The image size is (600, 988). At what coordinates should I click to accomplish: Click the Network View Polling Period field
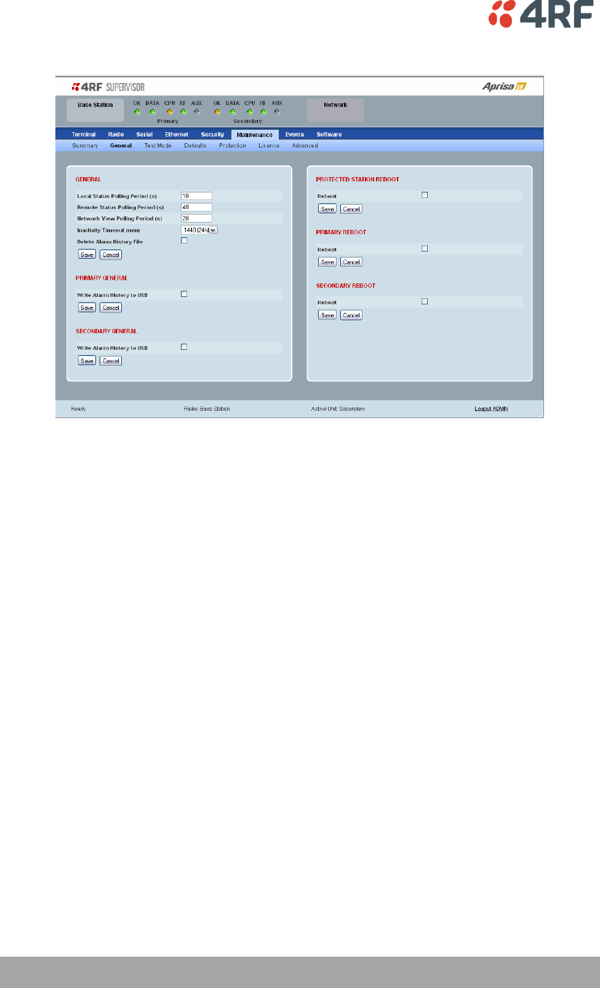(x=196, y=218)
